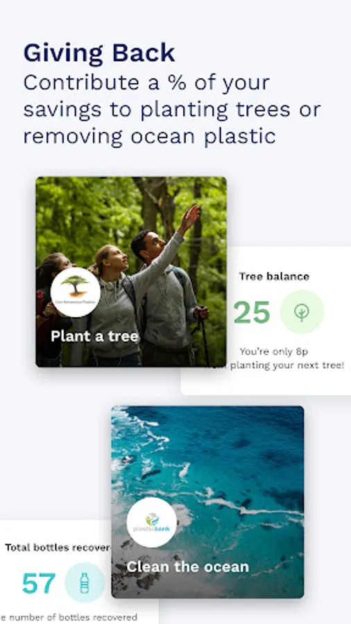
Task: Open the Clean the ocean card
Action: [207, 502]
